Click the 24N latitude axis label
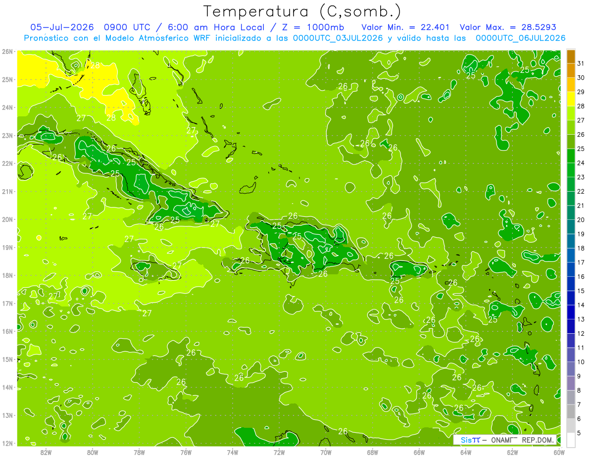594x459 pixels. click(x=7, y=107)
